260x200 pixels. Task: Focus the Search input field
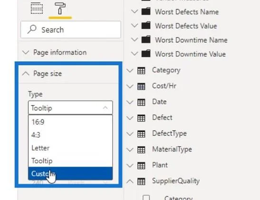click(71, 30)
